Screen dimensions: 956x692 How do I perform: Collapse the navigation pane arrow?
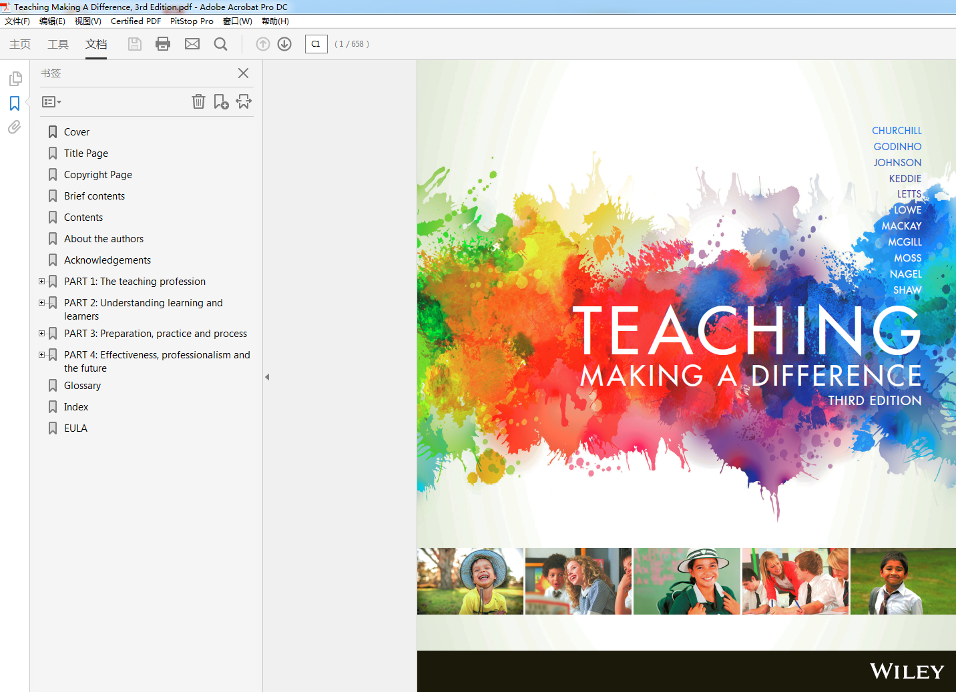tap(266, 376)
